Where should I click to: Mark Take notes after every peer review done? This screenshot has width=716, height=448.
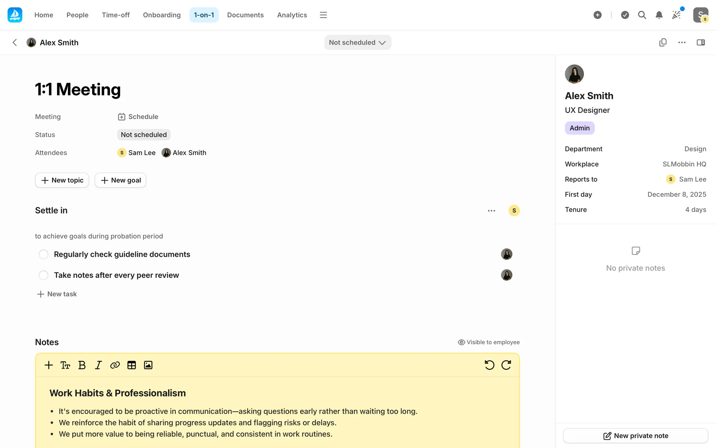pyautogui.click(x=44, y=275)
